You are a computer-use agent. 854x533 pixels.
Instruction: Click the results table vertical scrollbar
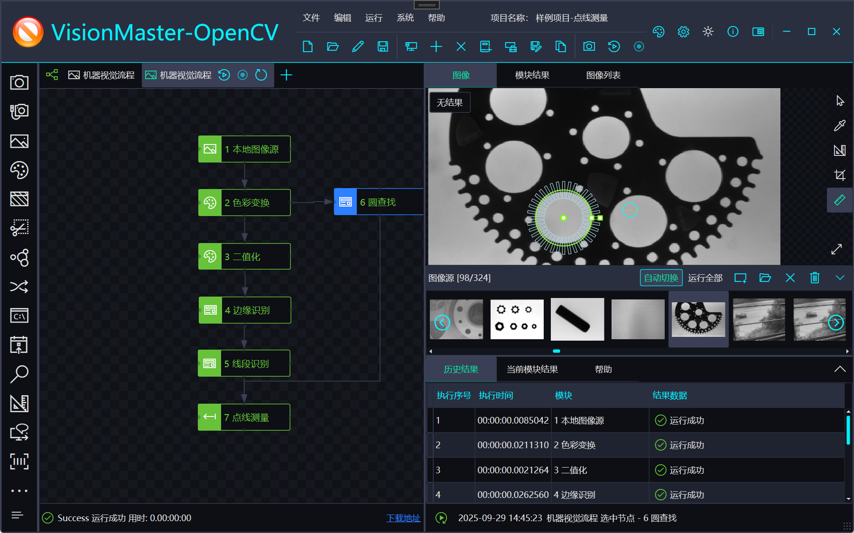(x=848, y=430)
